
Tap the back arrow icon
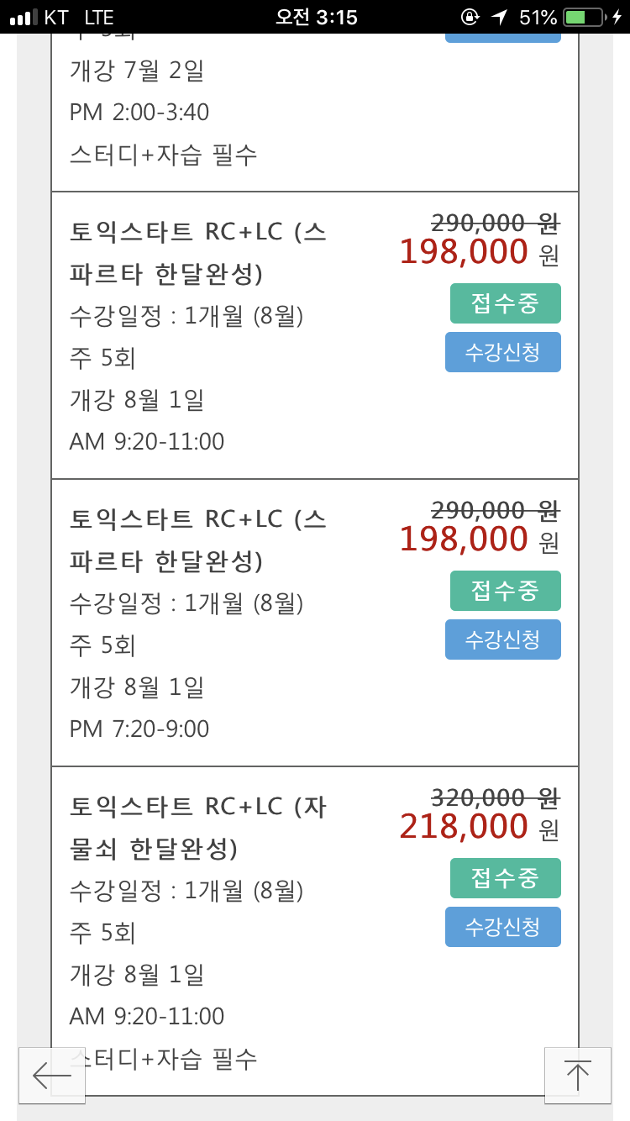pos(52,1075)
